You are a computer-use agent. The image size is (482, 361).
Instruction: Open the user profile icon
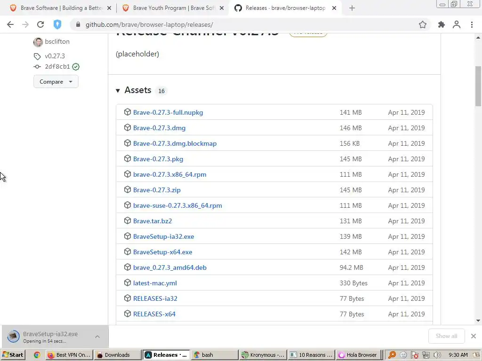click(457, 24)
